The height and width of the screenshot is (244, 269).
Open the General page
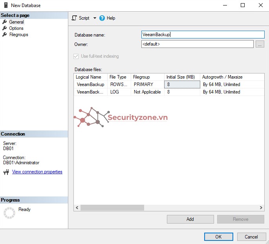click(x=16, y=22)
